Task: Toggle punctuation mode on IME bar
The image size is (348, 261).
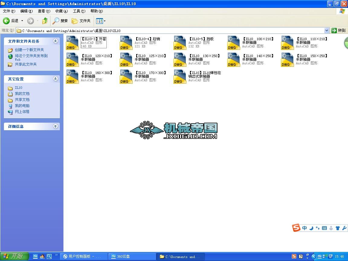Action: pyautogui.click(x=317, y=228)
